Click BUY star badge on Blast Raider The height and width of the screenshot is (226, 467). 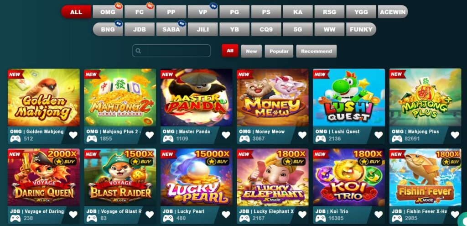click(141, 162)
